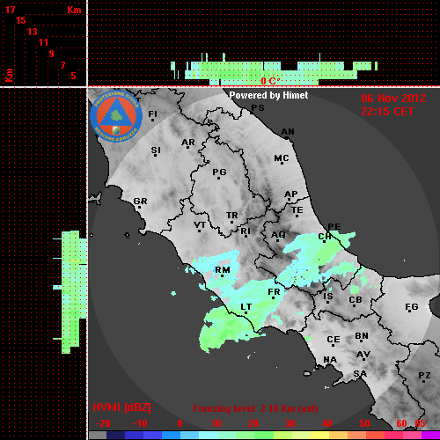Click the PG city marker on the map
Viewport: 440px width, 440px height.
coord(218,178)
